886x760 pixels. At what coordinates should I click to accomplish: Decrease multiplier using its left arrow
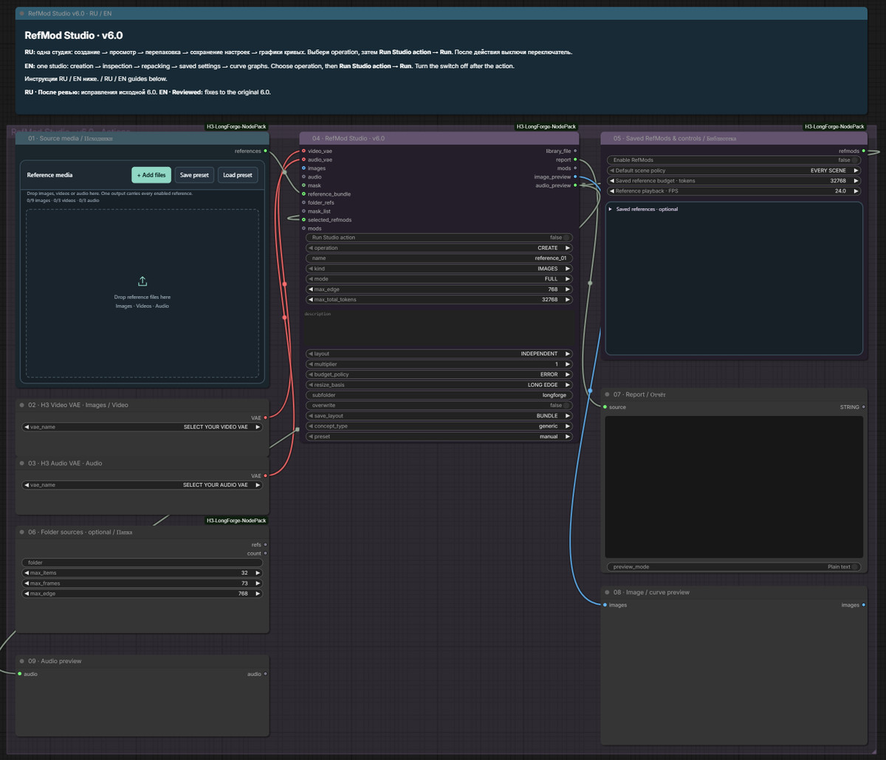point(311,364)
